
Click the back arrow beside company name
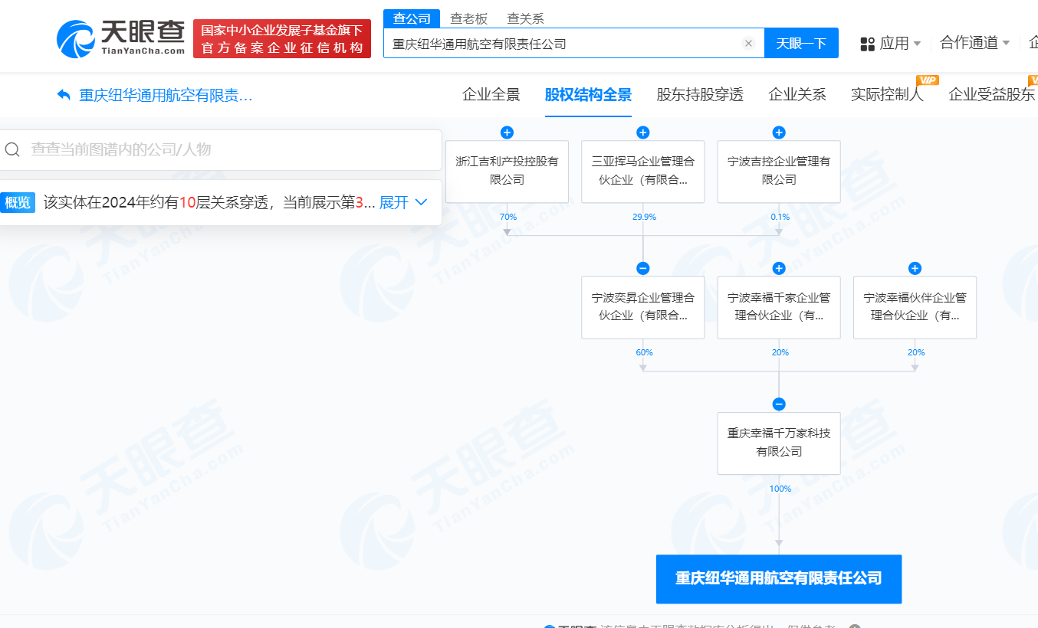point(64,96)
